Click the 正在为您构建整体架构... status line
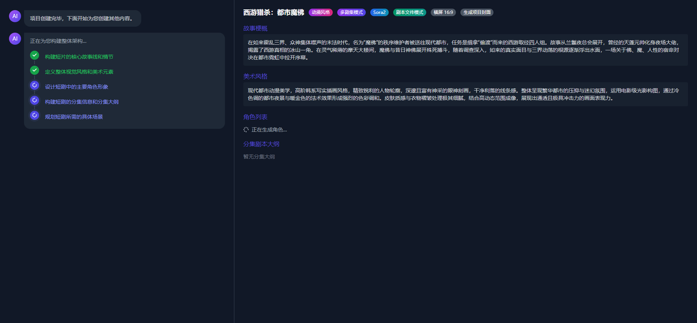The width and height of the screenshot is (697, 323). pyautogui.click(x=58, y=41)
